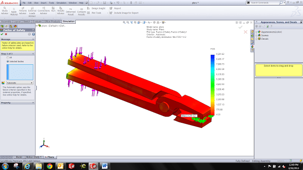Open Internet Explorer from taskbar

pos(27,166)
